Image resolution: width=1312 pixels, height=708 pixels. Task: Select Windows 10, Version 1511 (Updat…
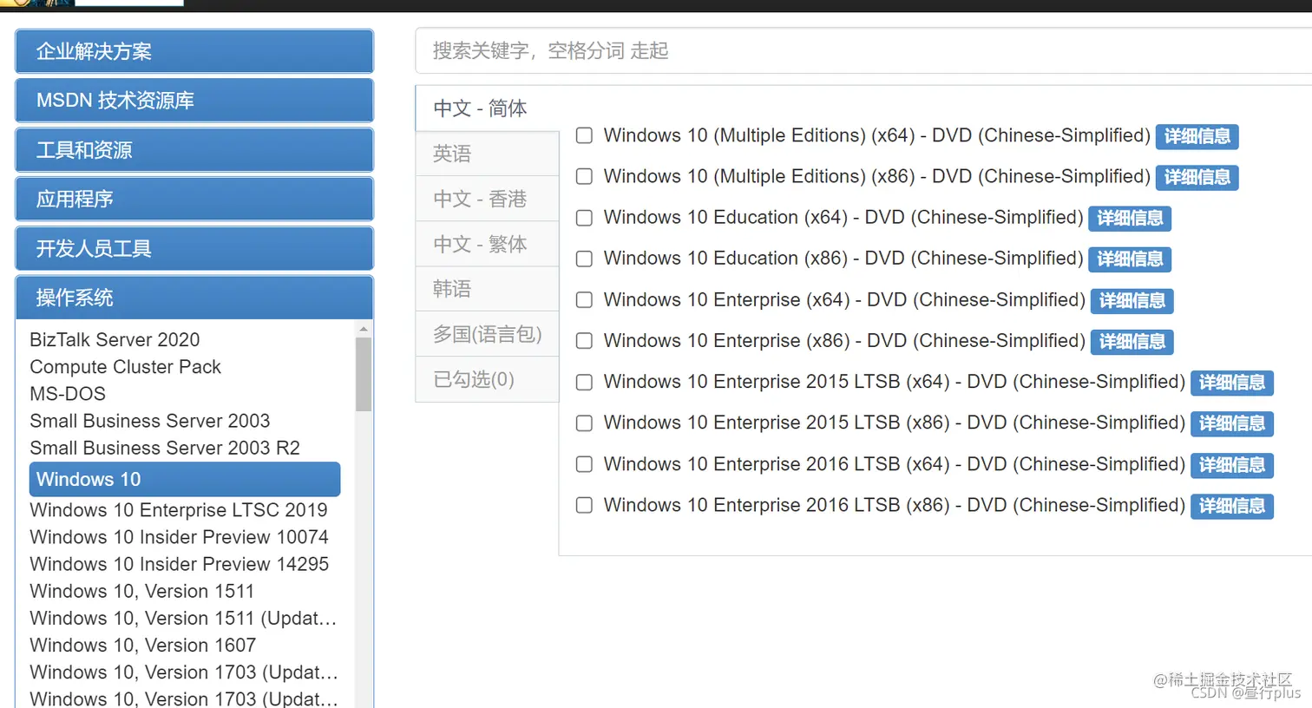[183, 618]
